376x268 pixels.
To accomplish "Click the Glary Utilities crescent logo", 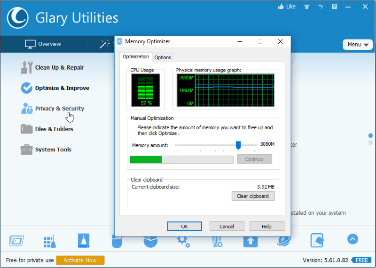I will 18,18.
